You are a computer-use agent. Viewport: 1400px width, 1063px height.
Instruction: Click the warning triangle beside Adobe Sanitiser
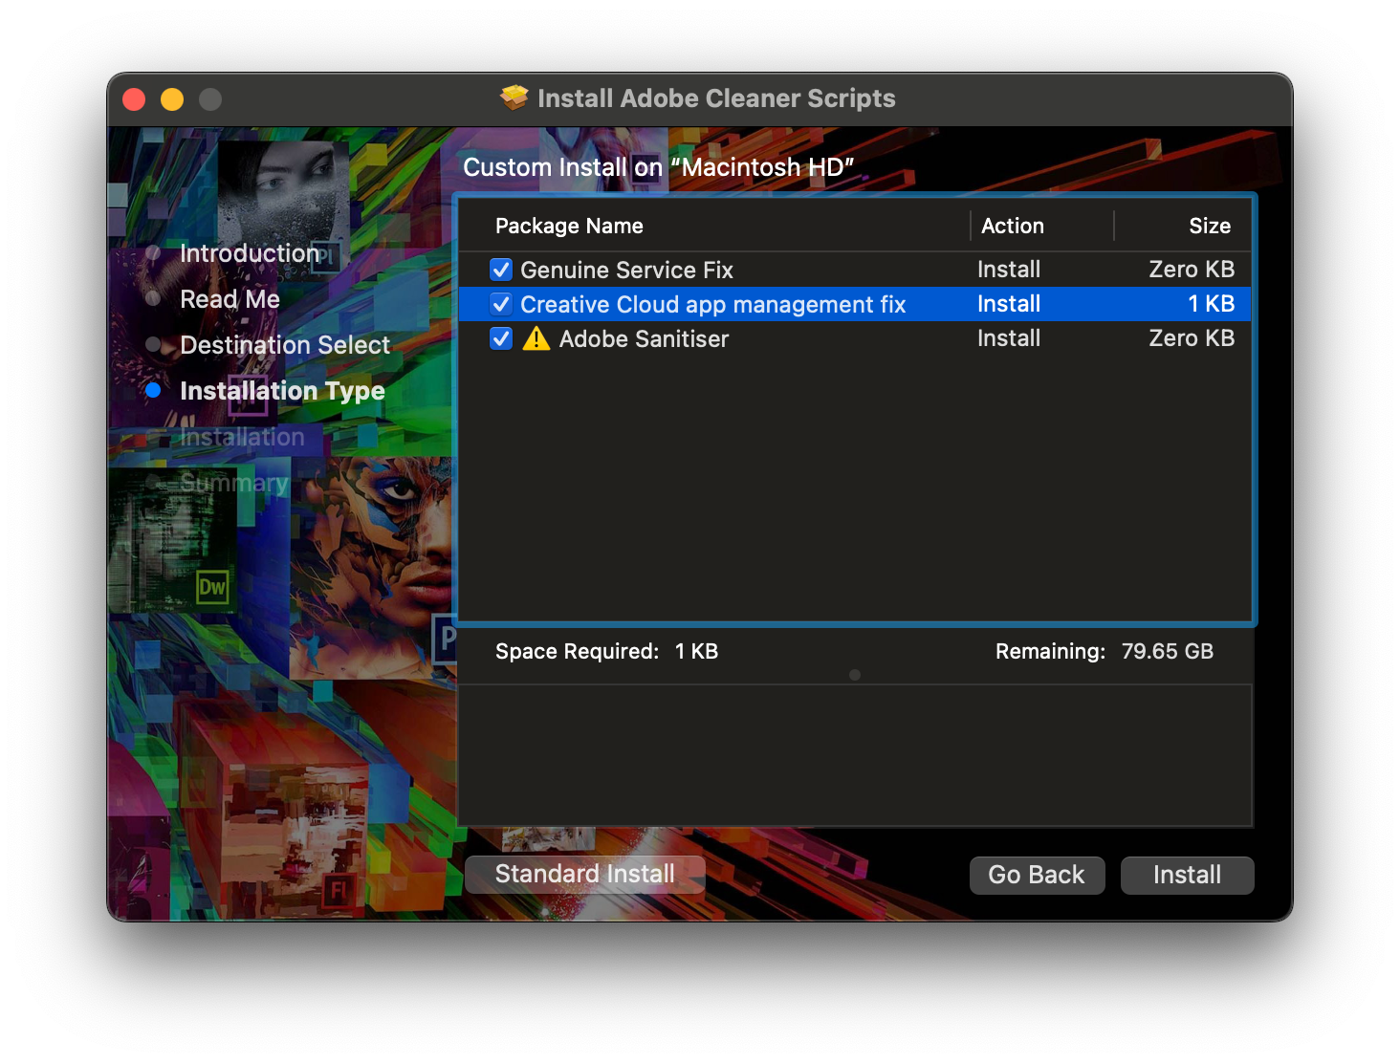[535, 338]
